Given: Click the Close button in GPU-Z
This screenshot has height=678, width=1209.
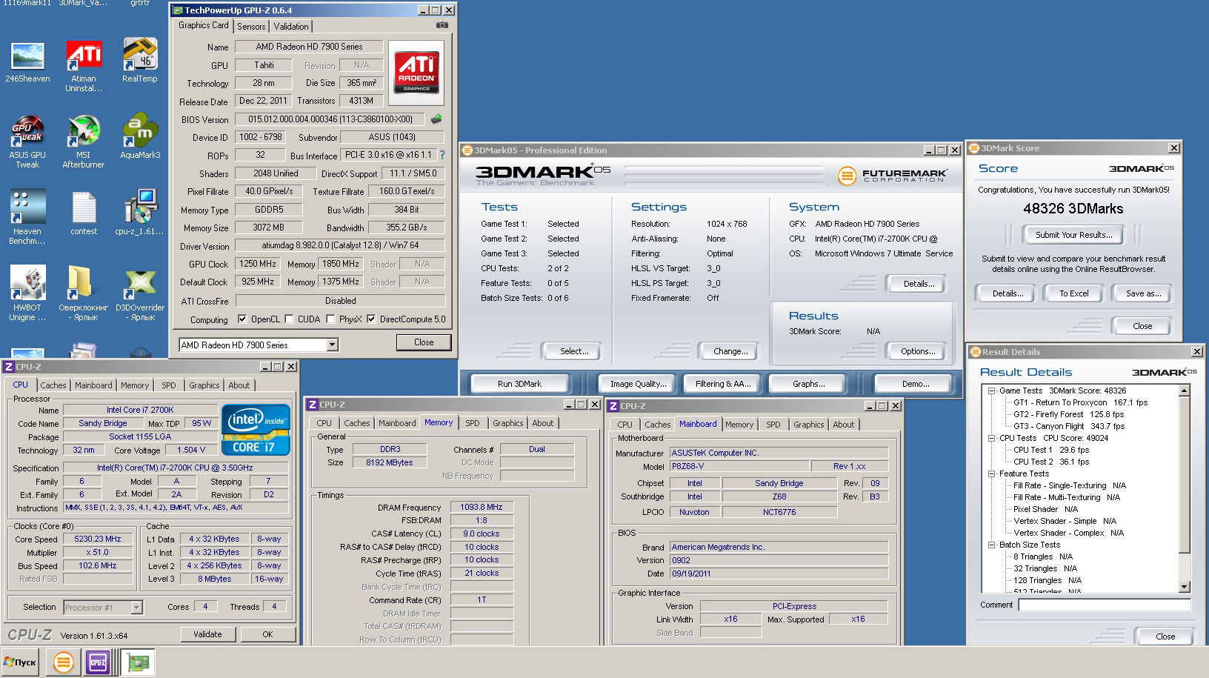Looking at the screenshot, I should pos(424,342).
